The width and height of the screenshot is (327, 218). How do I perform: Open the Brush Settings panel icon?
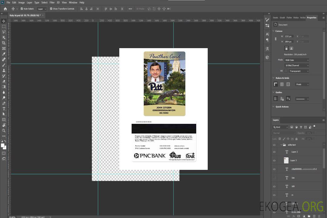(x=267, y=20)
